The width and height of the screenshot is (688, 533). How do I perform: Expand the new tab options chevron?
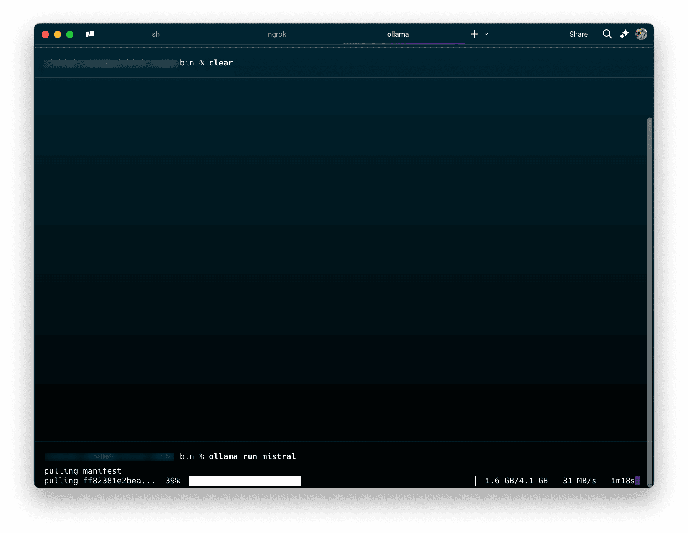pyautogui.click(x=486, y=34)
